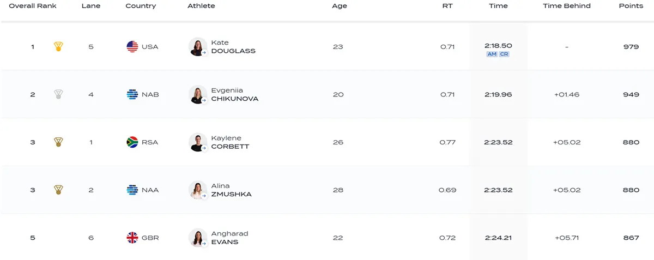Sort by the Overall Rank column header
This screenshot has height=260, width=654.
tap(33, 6)
